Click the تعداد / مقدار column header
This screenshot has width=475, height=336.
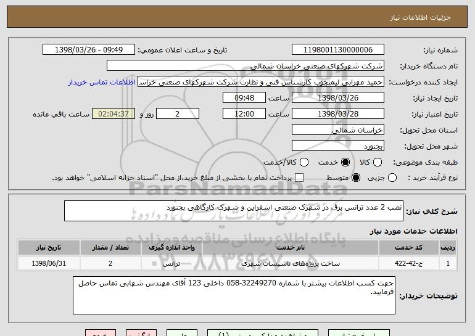[110, 248]
